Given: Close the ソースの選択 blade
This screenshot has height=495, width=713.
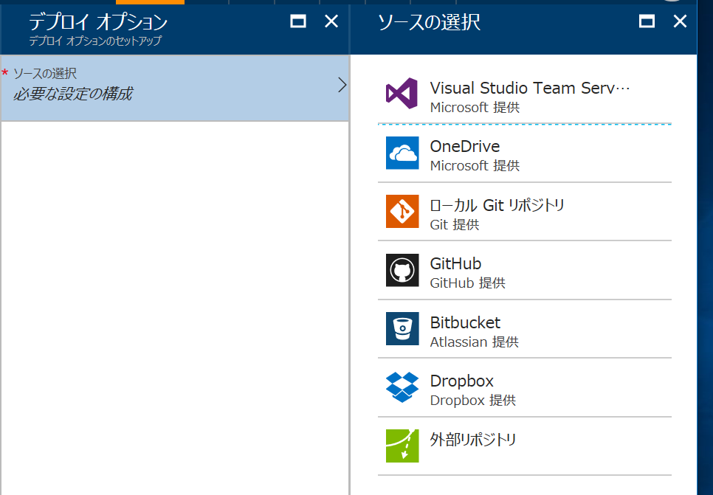Looking at the screenshot, I should click(681, 21).
